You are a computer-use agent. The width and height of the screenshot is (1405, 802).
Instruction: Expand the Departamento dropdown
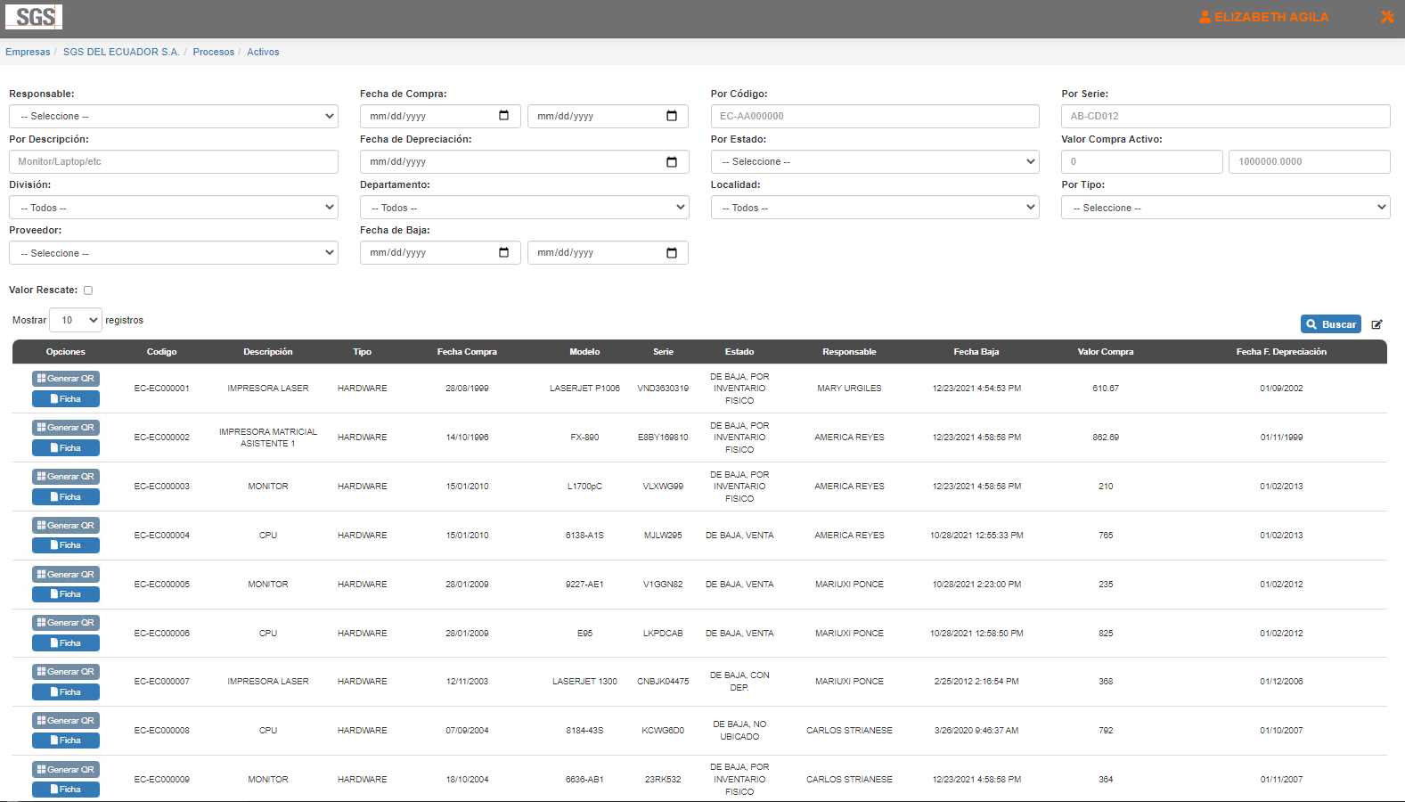point(524,208)
